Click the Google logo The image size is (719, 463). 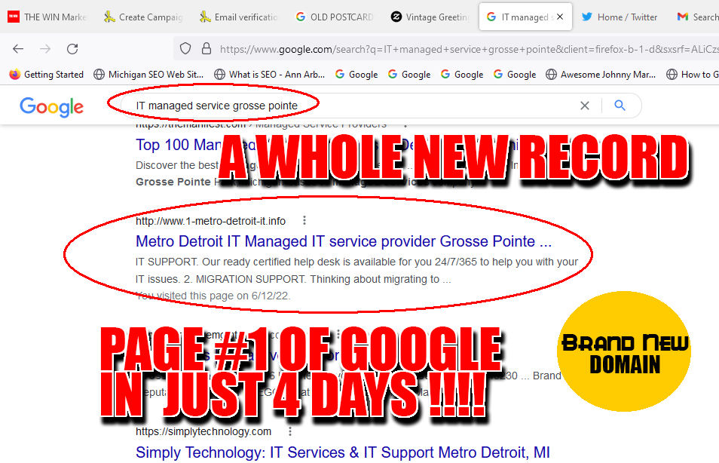[51, 106]
